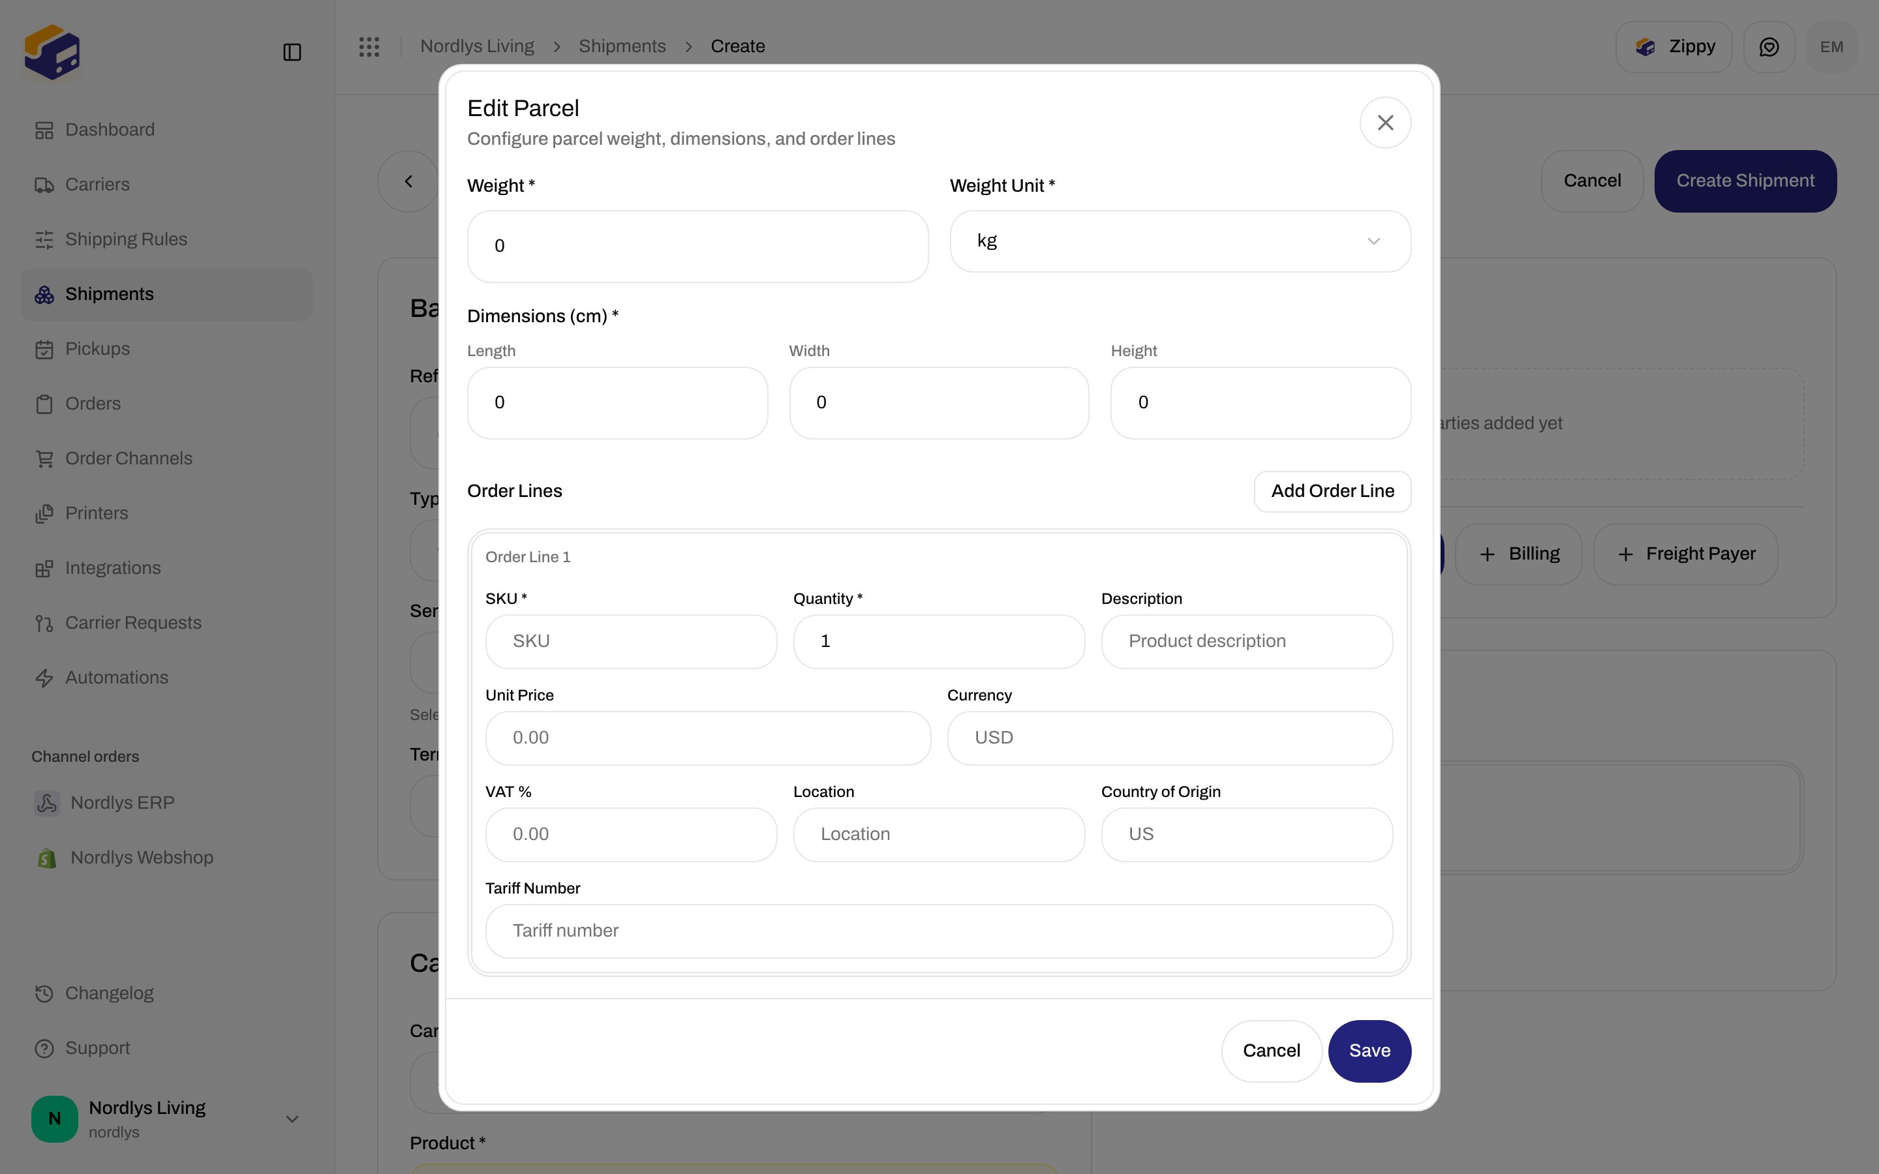Viewport: 1879px width, 1174px height.
Task: Click the Orders clipboard icon
Action: 44,404
